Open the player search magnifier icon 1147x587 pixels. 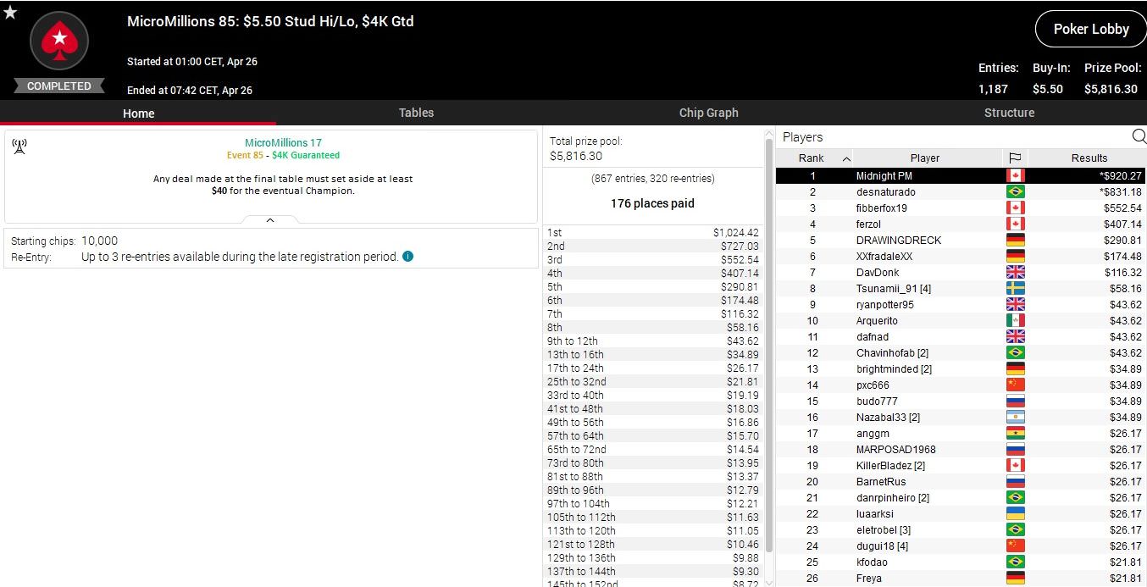click(1139, 136)
